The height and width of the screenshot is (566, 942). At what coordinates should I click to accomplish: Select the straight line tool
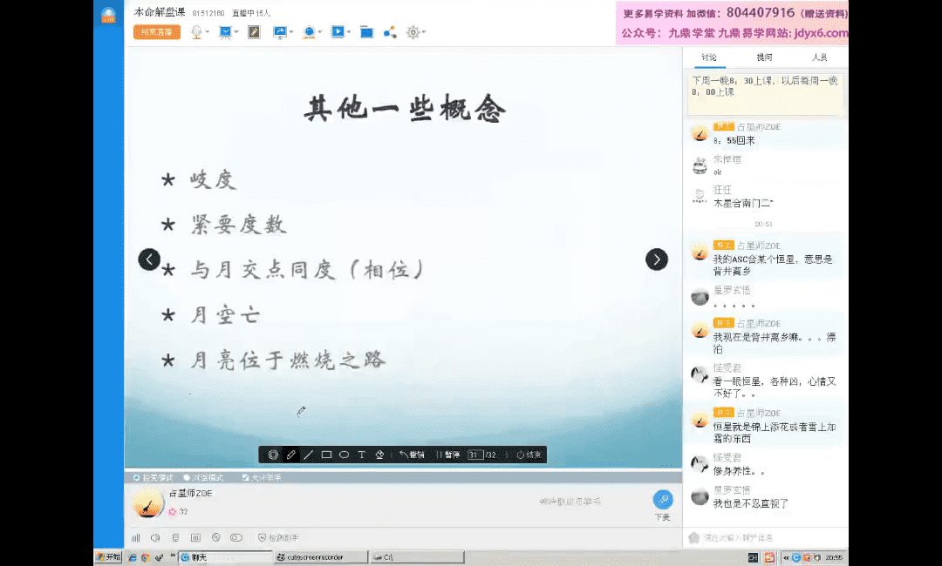click(x=309, y=455)
